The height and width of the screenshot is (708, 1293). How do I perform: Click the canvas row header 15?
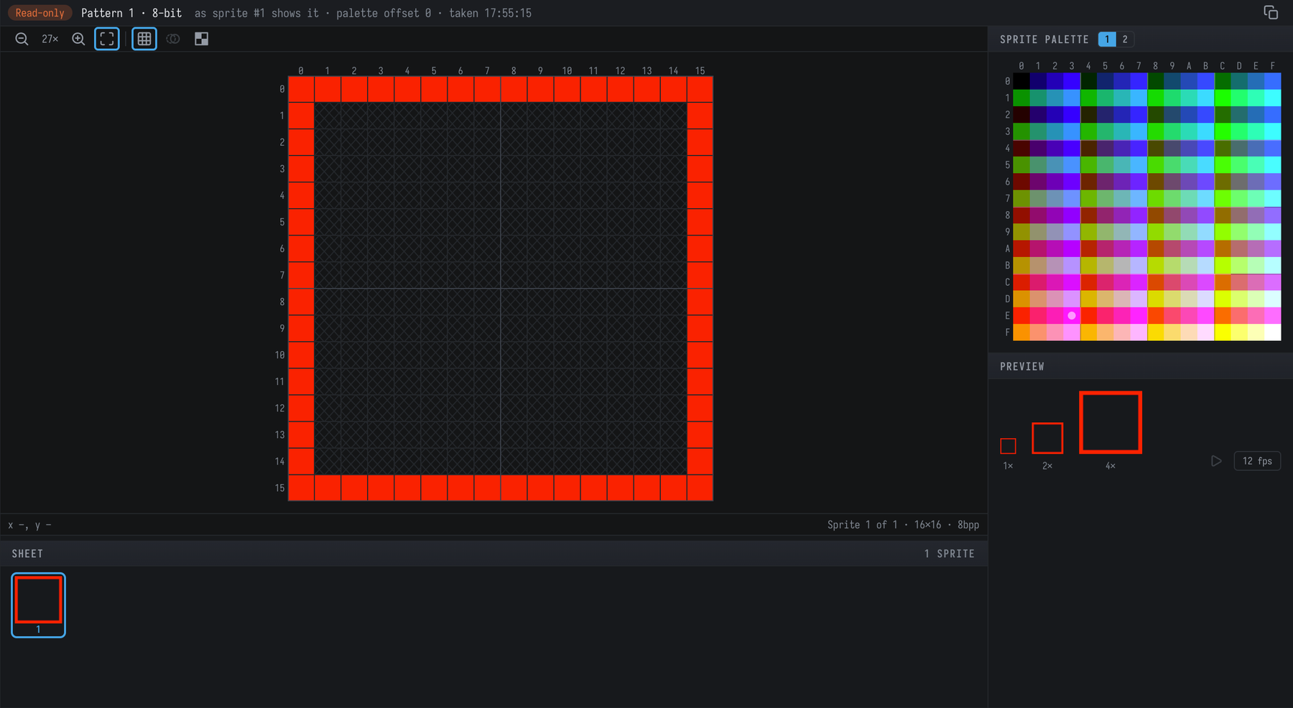coord(279,488)
